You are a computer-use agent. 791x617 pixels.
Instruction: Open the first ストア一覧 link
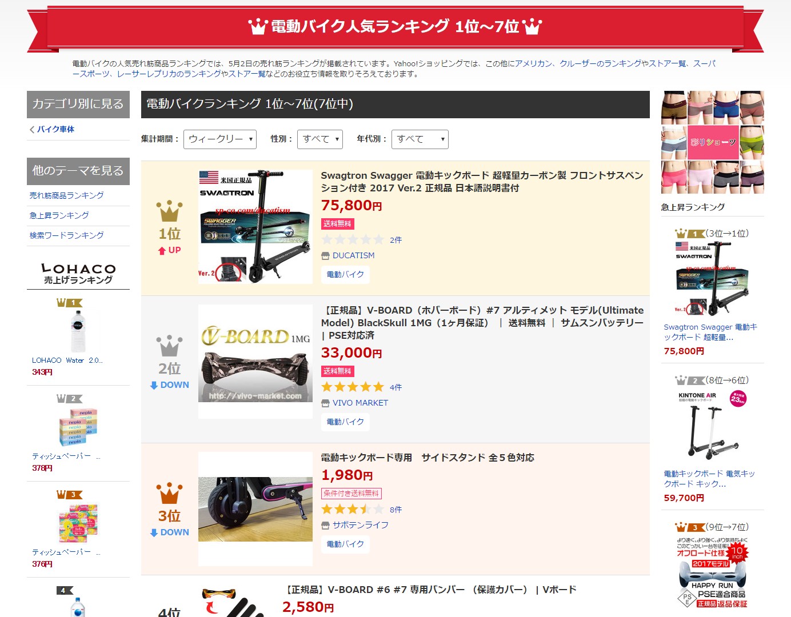point(668,64)
